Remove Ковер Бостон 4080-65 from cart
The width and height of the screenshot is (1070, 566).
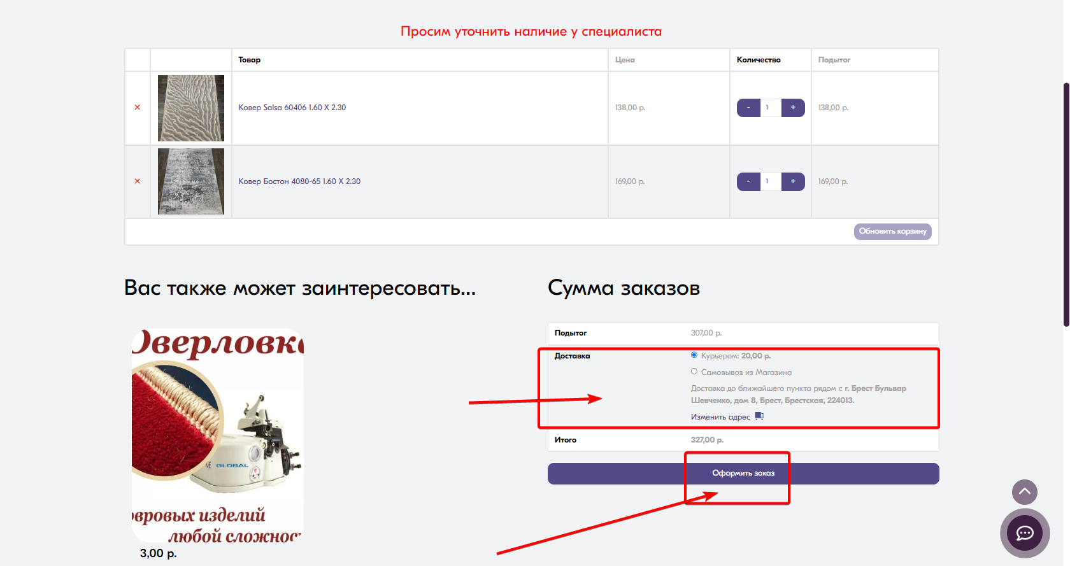[x=137, y=181]
